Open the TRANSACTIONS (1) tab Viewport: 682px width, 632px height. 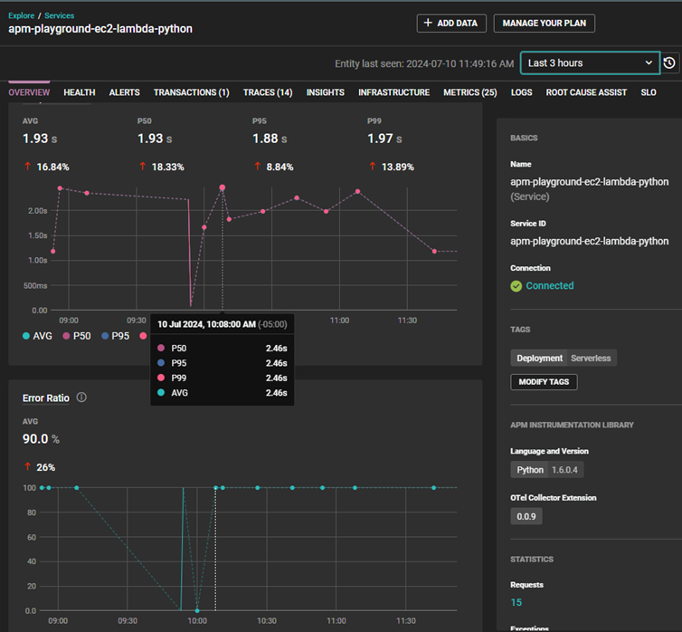[x=192, y=92]
